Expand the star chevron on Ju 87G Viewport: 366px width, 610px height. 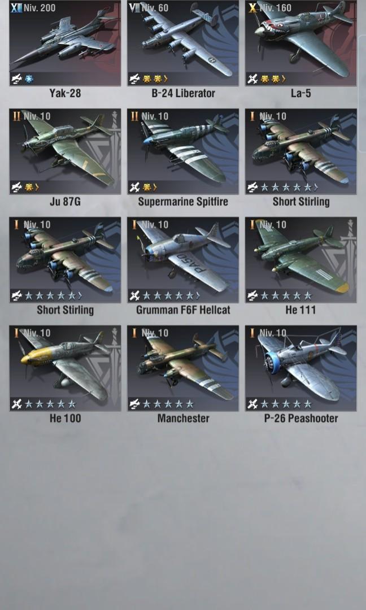[37, 188]
